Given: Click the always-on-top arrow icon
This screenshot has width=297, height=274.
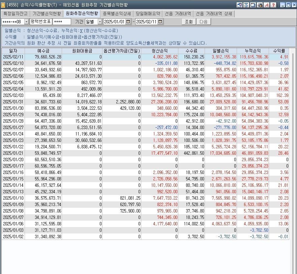Looking at the screenshot, I should pyautogui.click(x=246, y=5).
